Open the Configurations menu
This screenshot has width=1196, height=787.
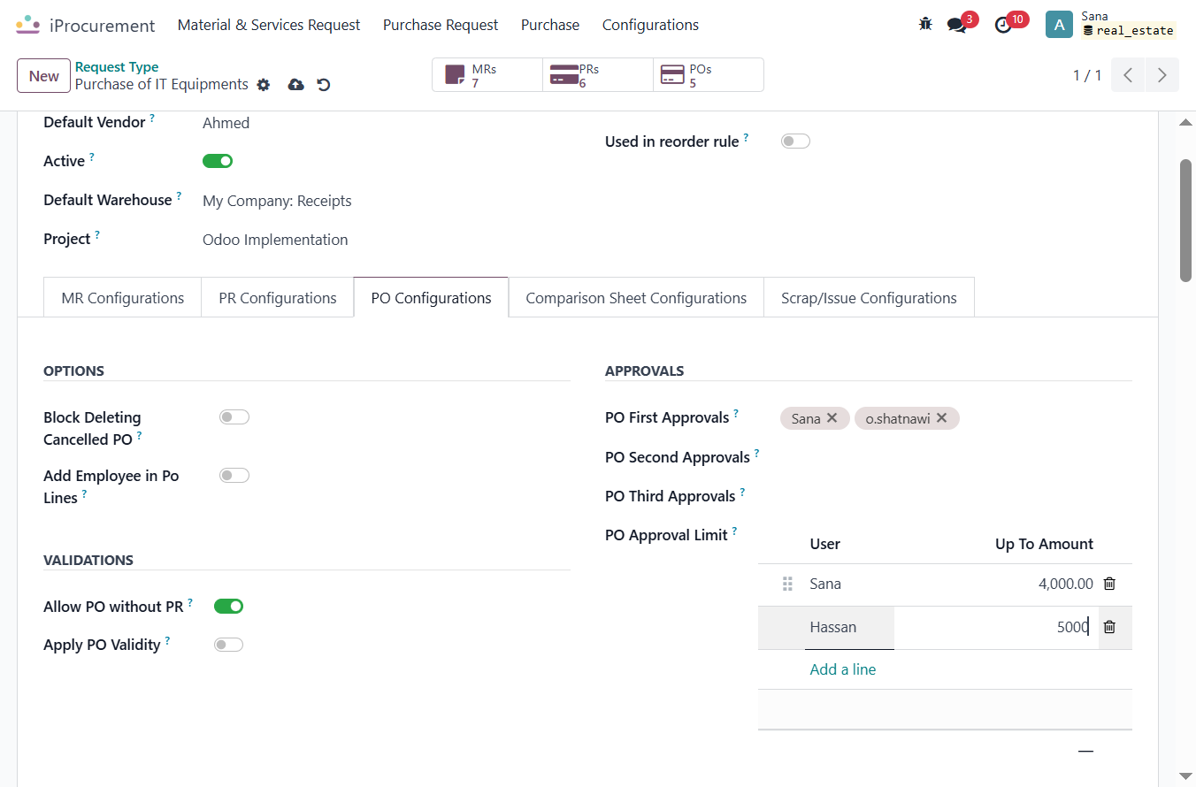(x=650, y=25)
